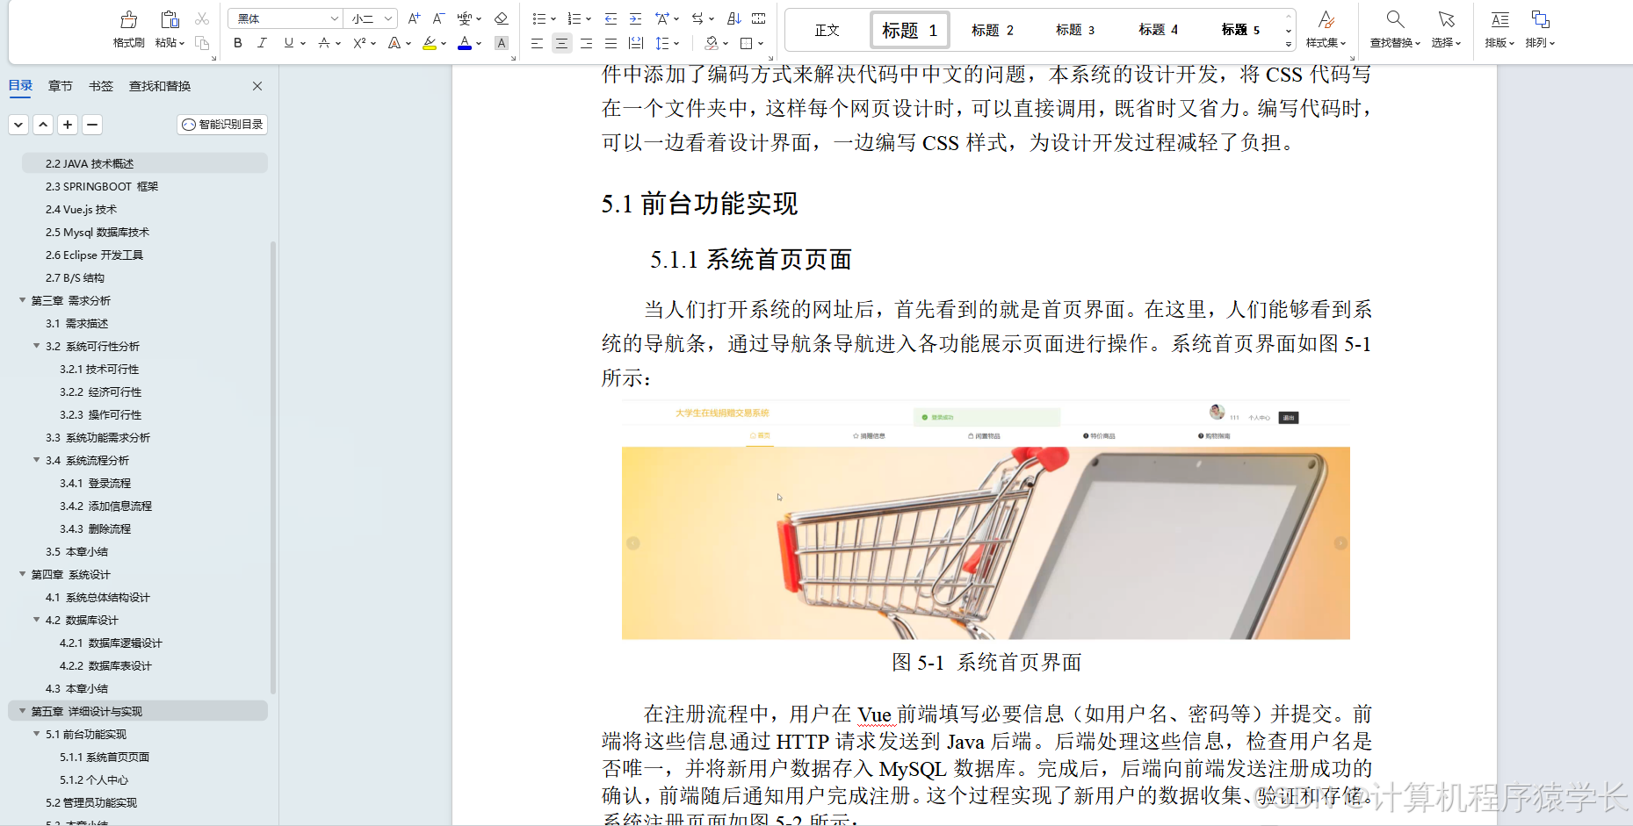The image size is (1633, 826).
Task: Align text left
Action: point(537,43)
